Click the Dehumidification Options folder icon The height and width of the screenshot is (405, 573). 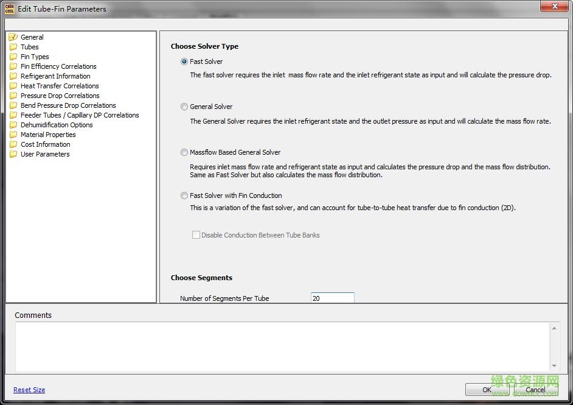point(13,125)
